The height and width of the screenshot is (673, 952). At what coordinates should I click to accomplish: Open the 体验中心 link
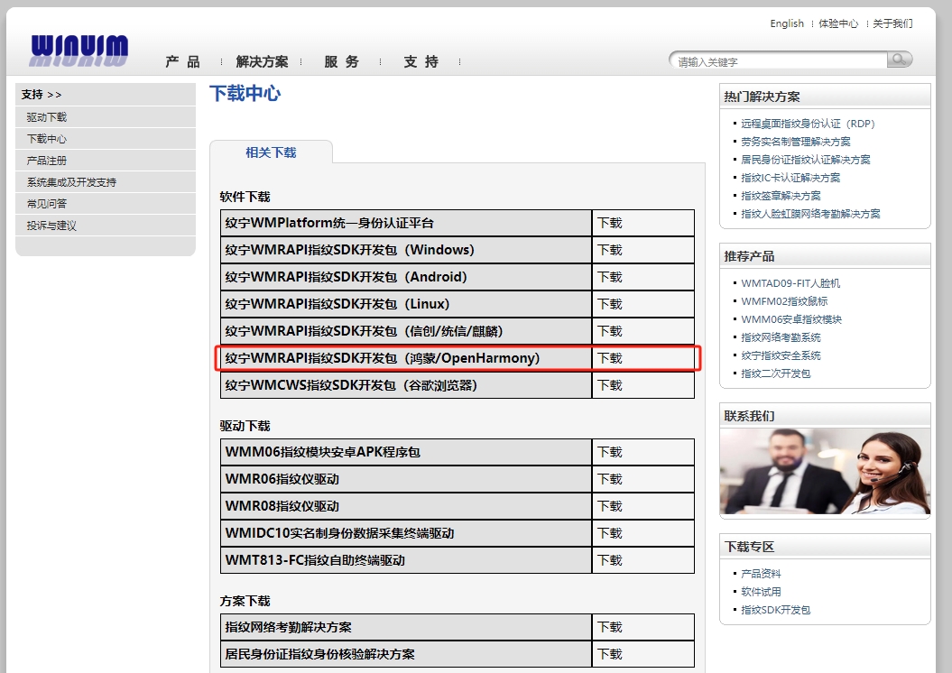(x=838, y=23)
